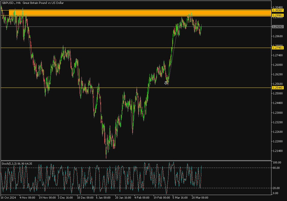The image size is (287, 201).
Task: Click the stochastic 80.00 level label
Action: click(x=277, y=168)
